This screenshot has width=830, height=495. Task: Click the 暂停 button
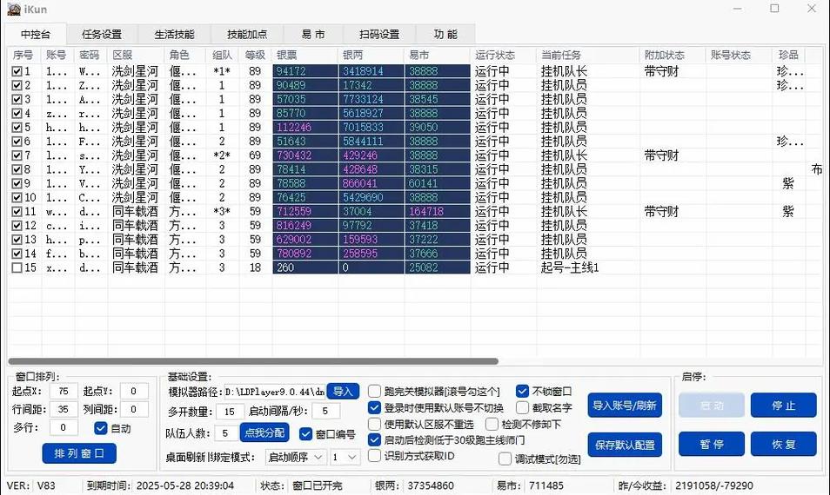[712, 444]
